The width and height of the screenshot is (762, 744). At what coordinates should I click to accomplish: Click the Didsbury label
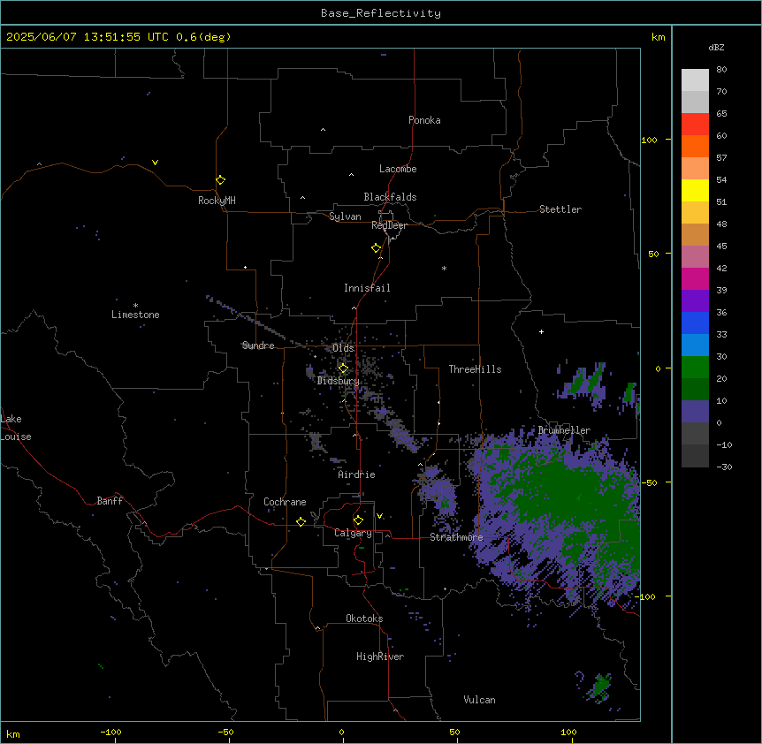[339, 381]
